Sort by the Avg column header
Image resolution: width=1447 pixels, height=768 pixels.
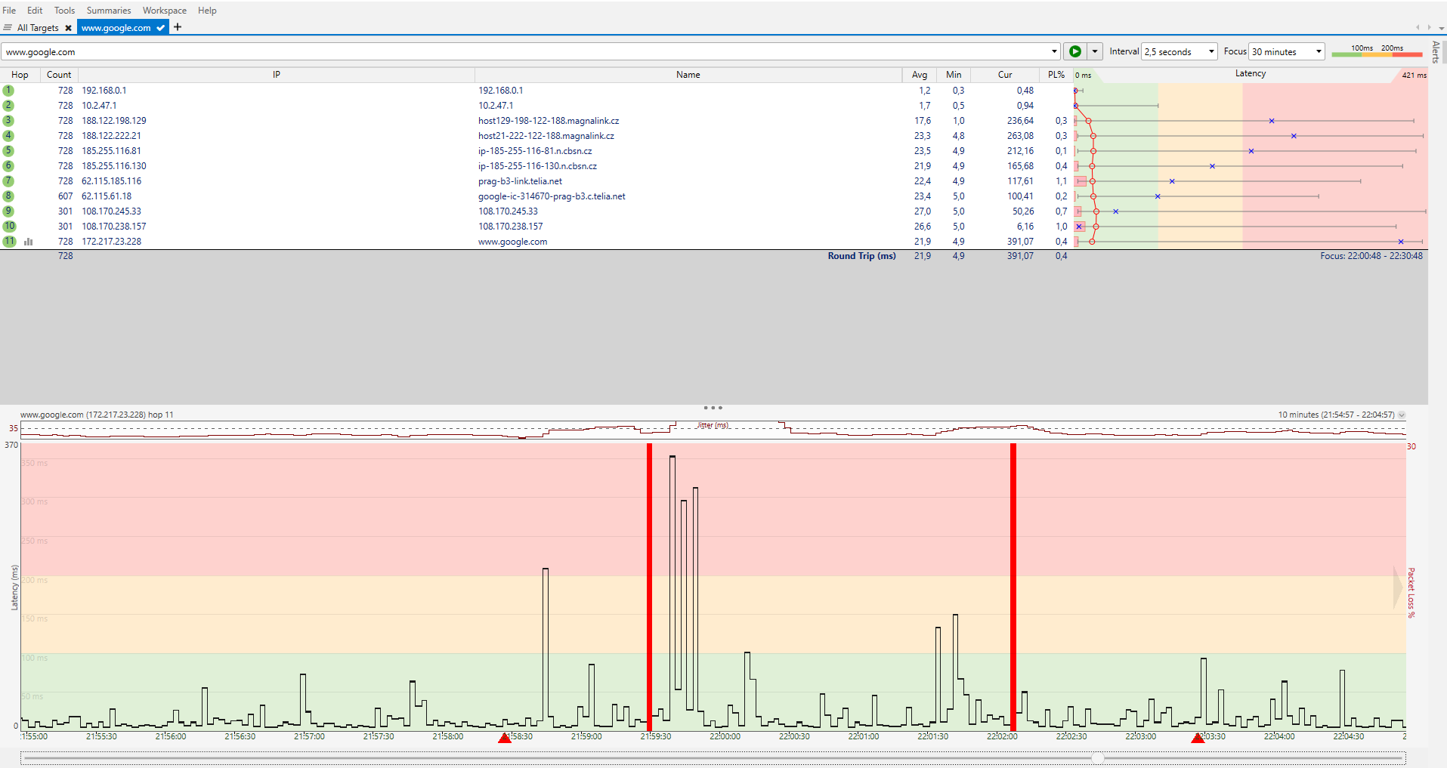919,75
